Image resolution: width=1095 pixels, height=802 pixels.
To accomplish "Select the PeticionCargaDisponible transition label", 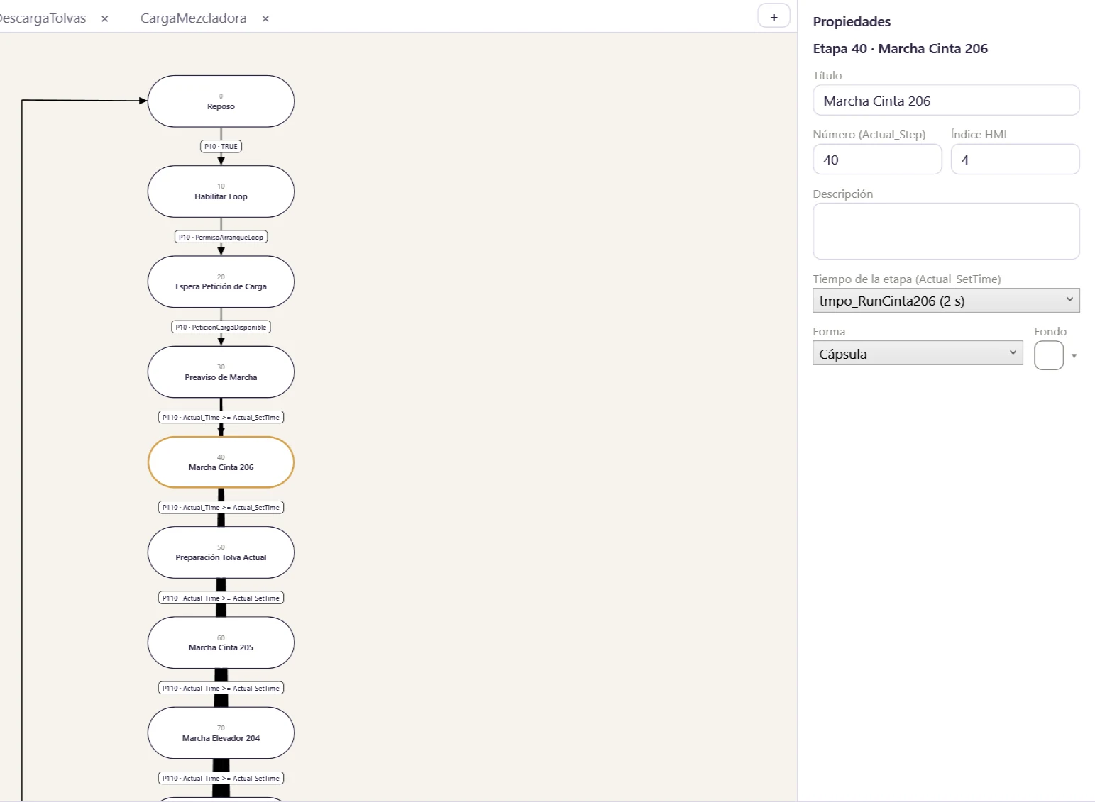I will [x=221, y=327].
